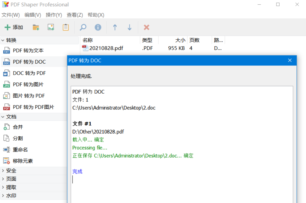Click the 重命名 rename icon
The width and height of the screenshot is (306, 203).
point(7,150)
